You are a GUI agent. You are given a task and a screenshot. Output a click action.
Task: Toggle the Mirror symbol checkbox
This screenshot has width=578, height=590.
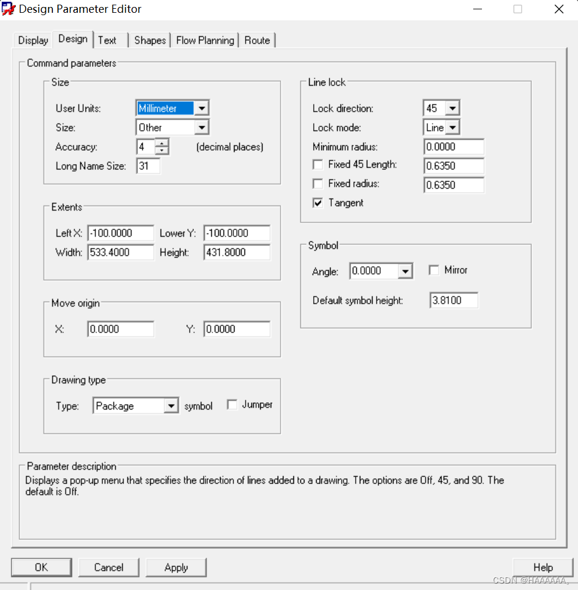[434, 270]
